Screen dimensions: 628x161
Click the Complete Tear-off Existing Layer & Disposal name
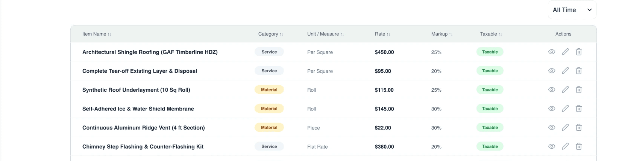pos(140,71)
